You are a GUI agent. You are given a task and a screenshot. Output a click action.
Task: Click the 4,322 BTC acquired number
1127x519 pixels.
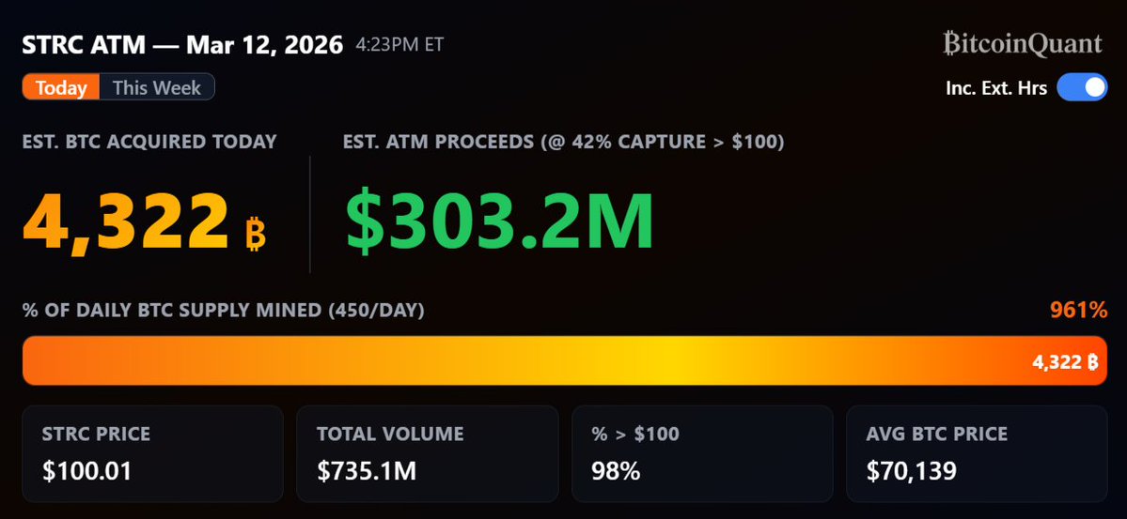(x=125, y=221)
